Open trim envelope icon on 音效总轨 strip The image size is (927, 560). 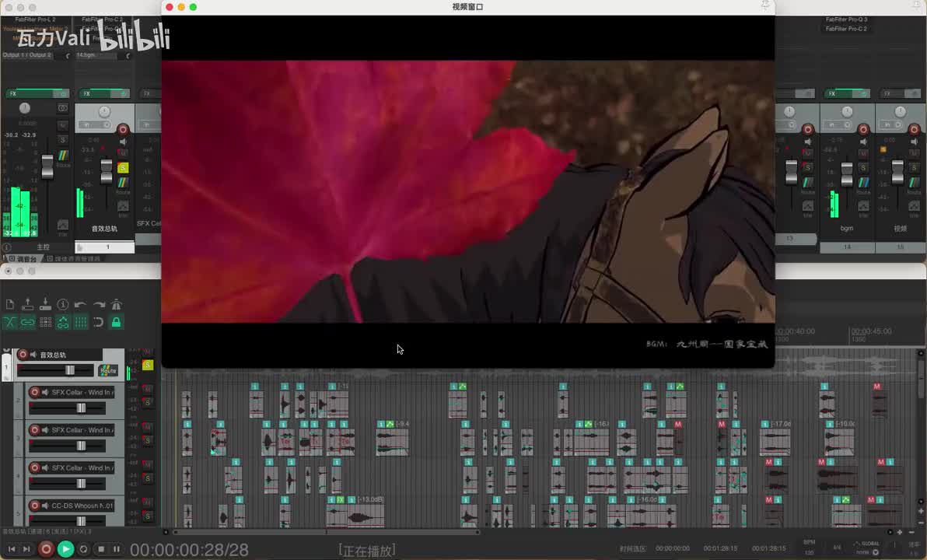(123, 206)
